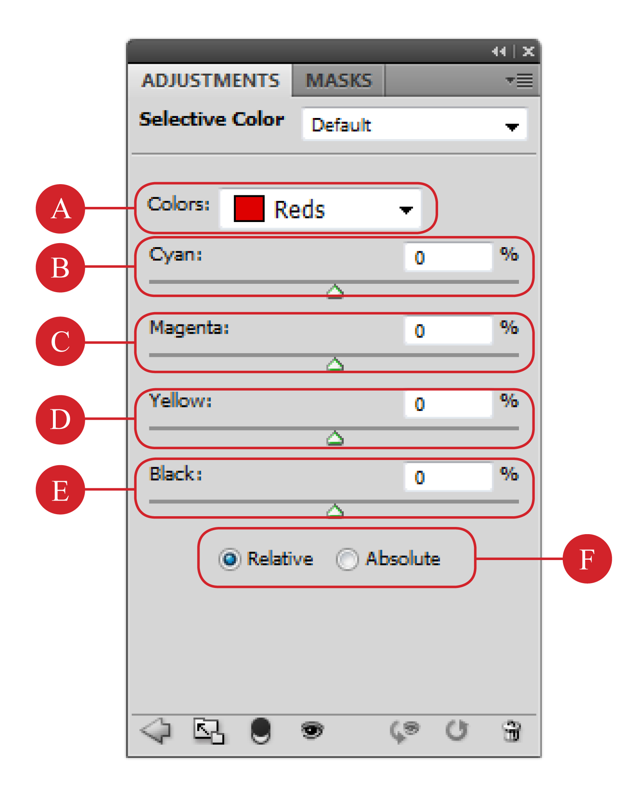This screenshot has width=642, height=802.
Task: Click the red color swatch
Action: tap(249, 208)
